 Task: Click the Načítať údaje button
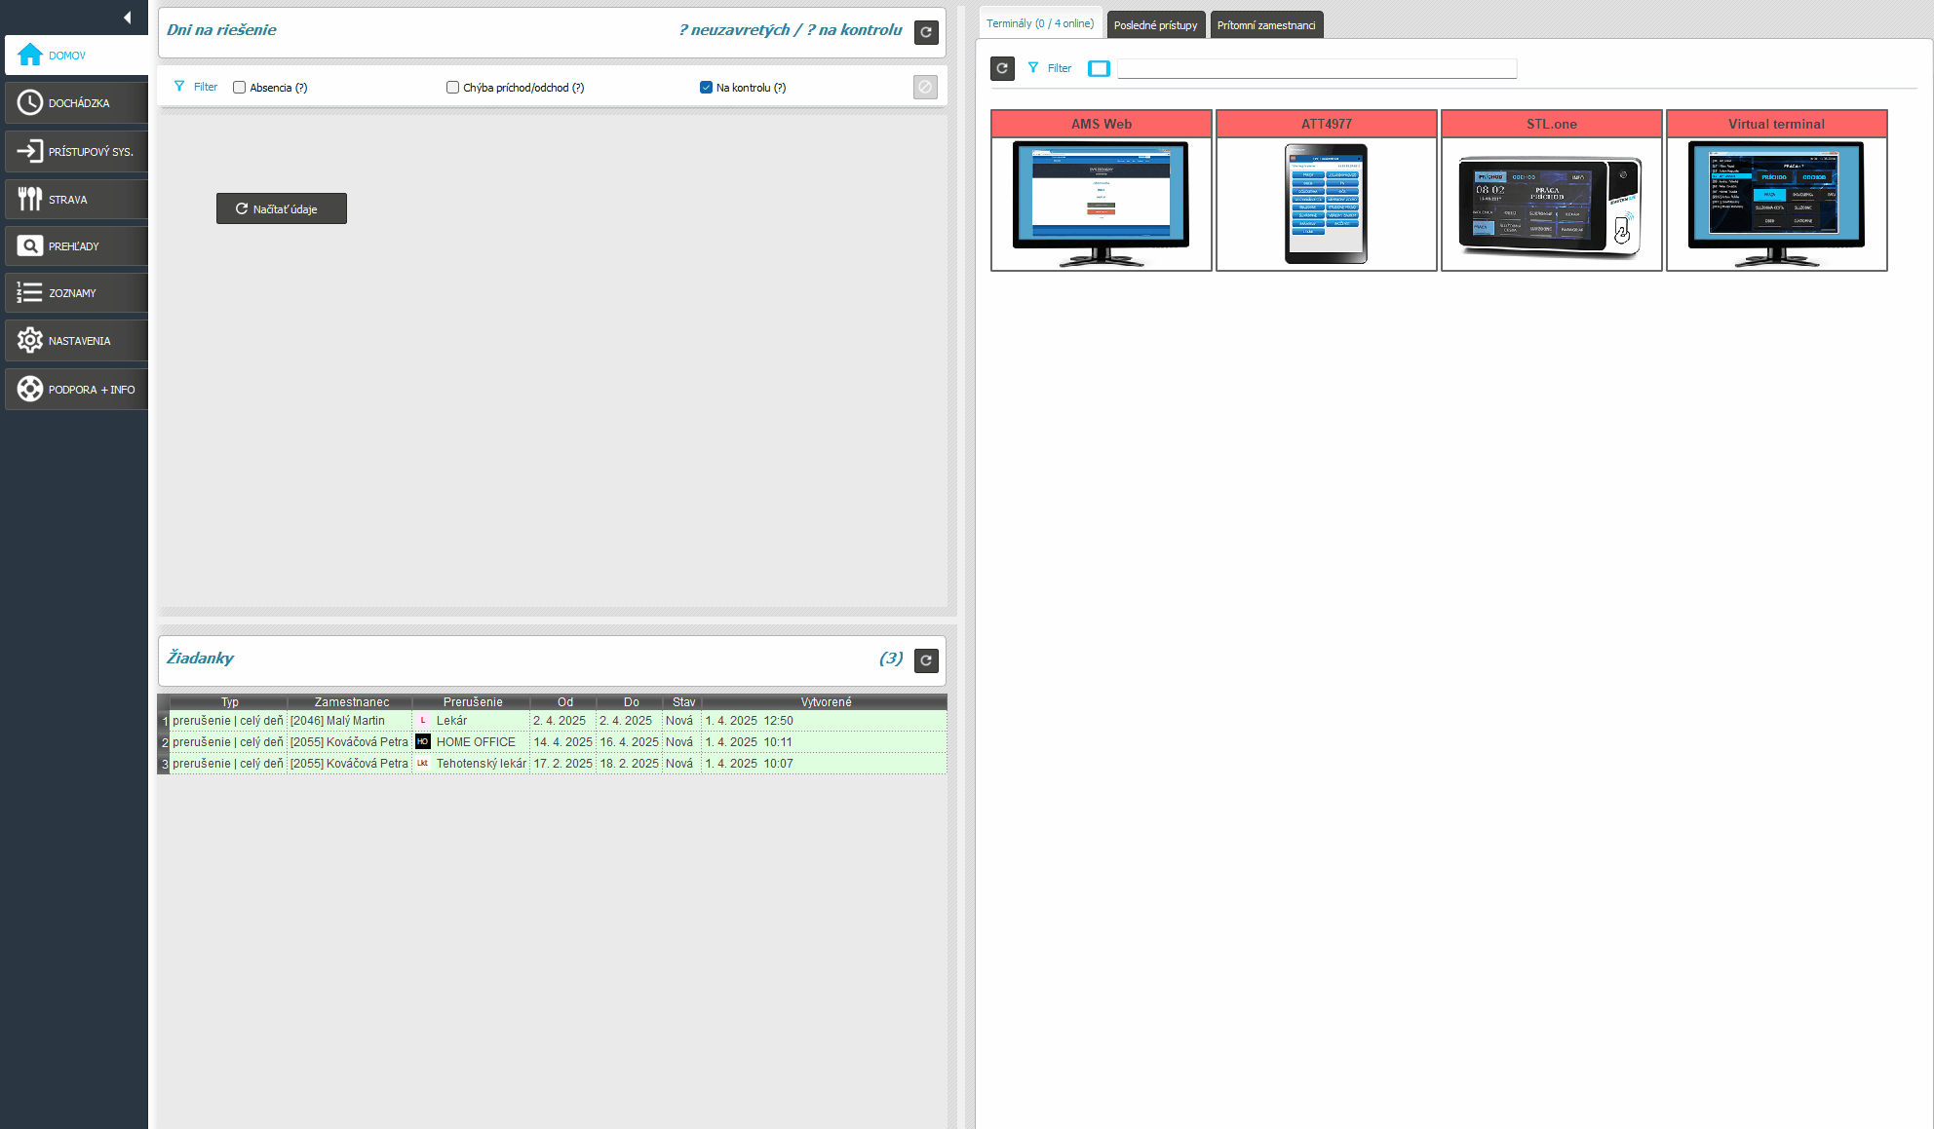pos(281,208)
